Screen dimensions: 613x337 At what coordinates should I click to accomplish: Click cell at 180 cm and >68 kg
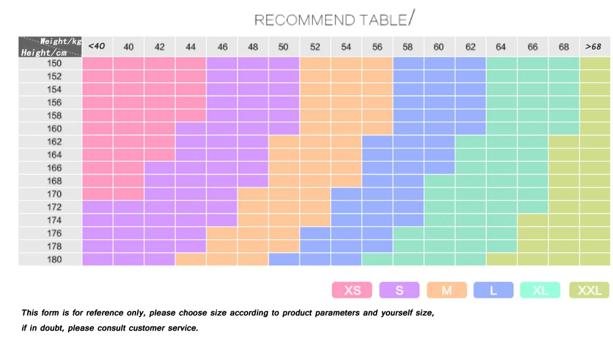coord(595,259)
